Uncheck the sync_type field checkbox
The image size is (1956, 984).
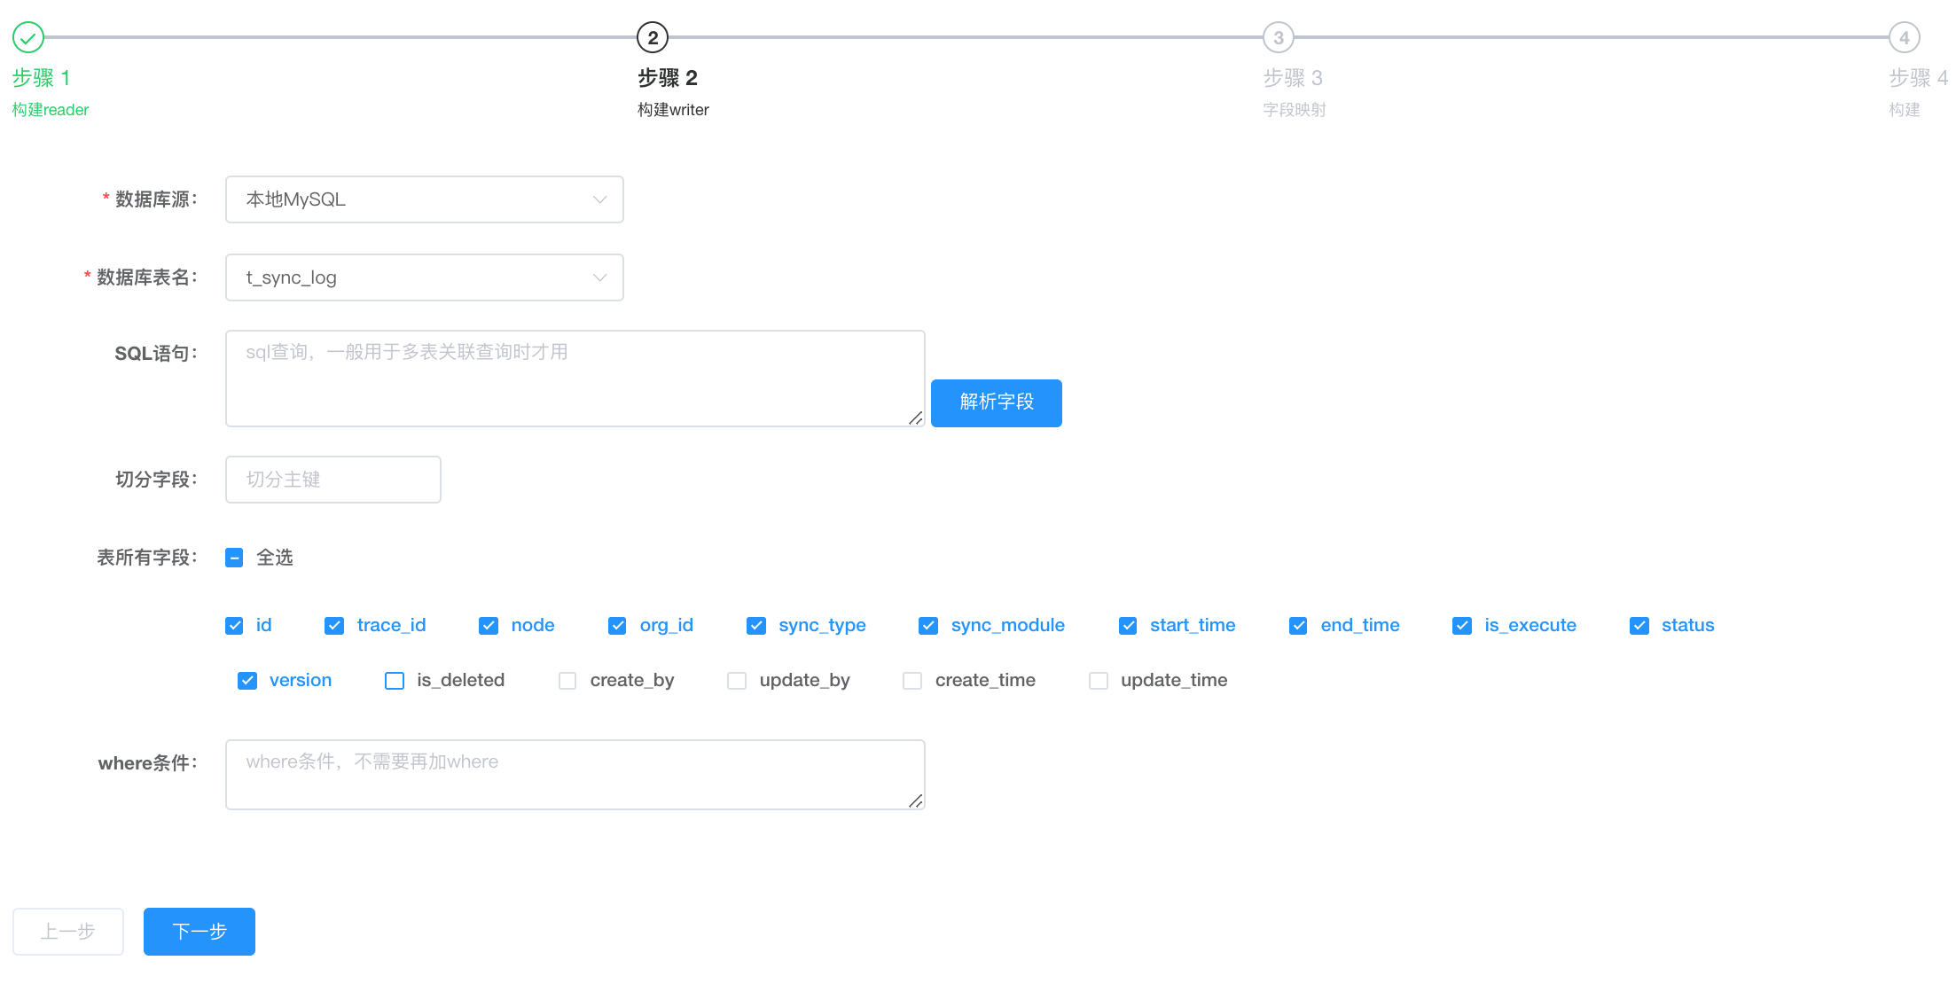coord(756,626)
